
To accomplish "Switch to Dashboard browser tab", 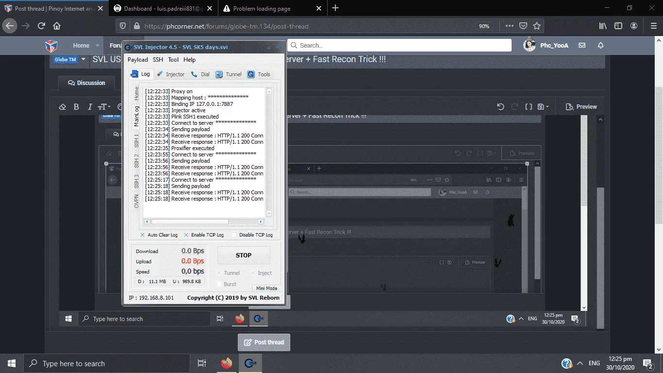I will (x=164, y=8).
